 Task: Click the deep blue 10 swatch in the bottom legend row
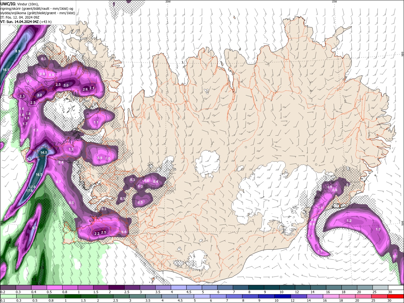(x=282, y=296)
